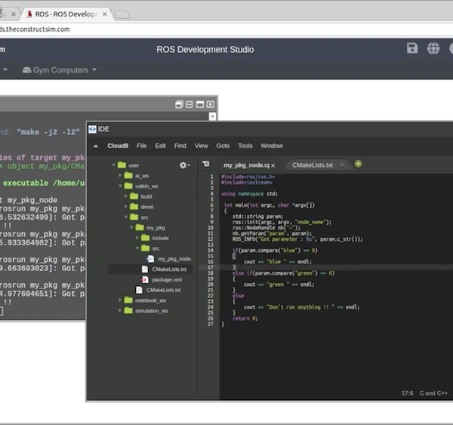
Task: Open the Gym Computers dropdown
Action: coord(60,70)
